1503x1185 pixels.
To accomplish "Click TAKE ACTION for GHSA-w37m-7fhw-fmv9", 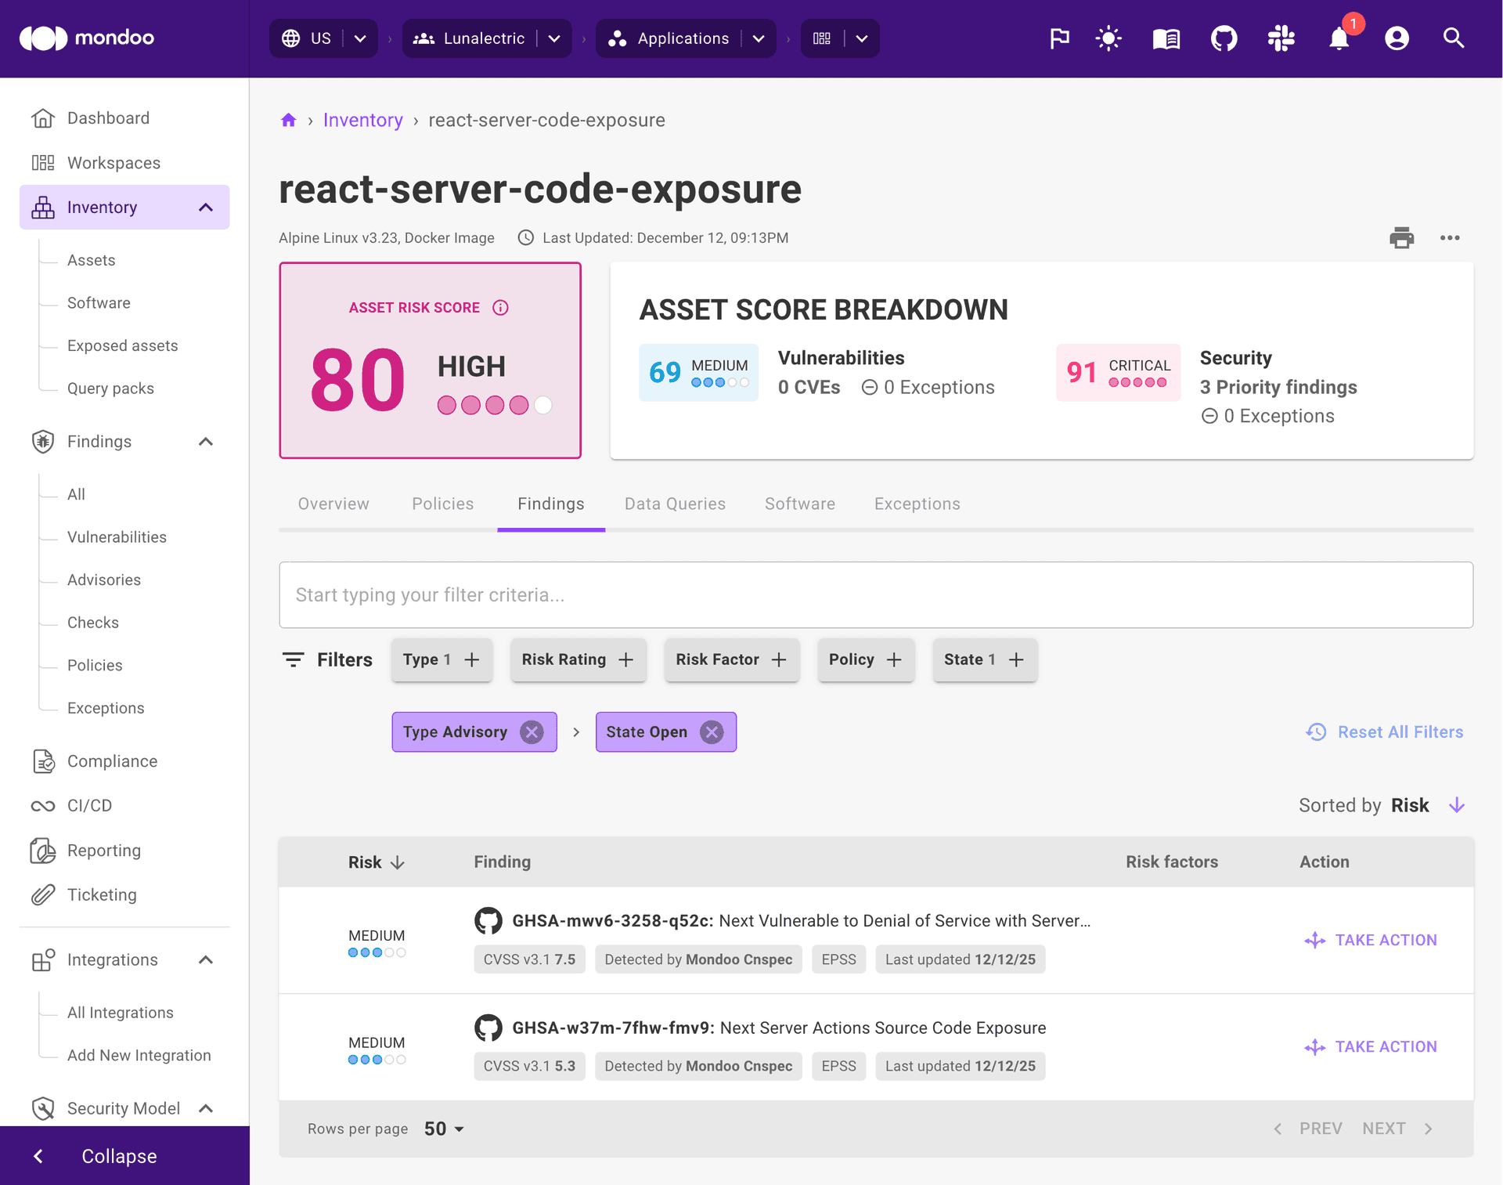I will [1371, 1046].
